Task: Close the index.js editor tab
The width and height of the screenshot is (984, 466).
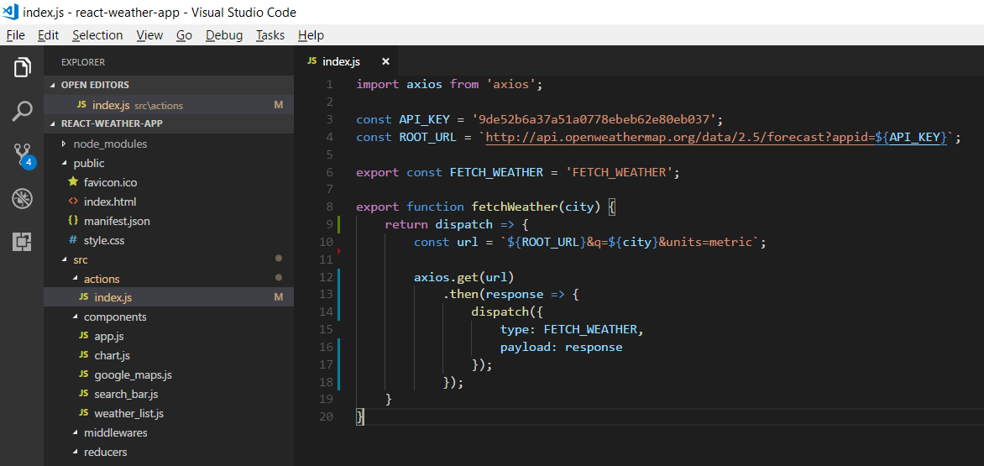Action: pyautogui.click(x=386, y=61)
